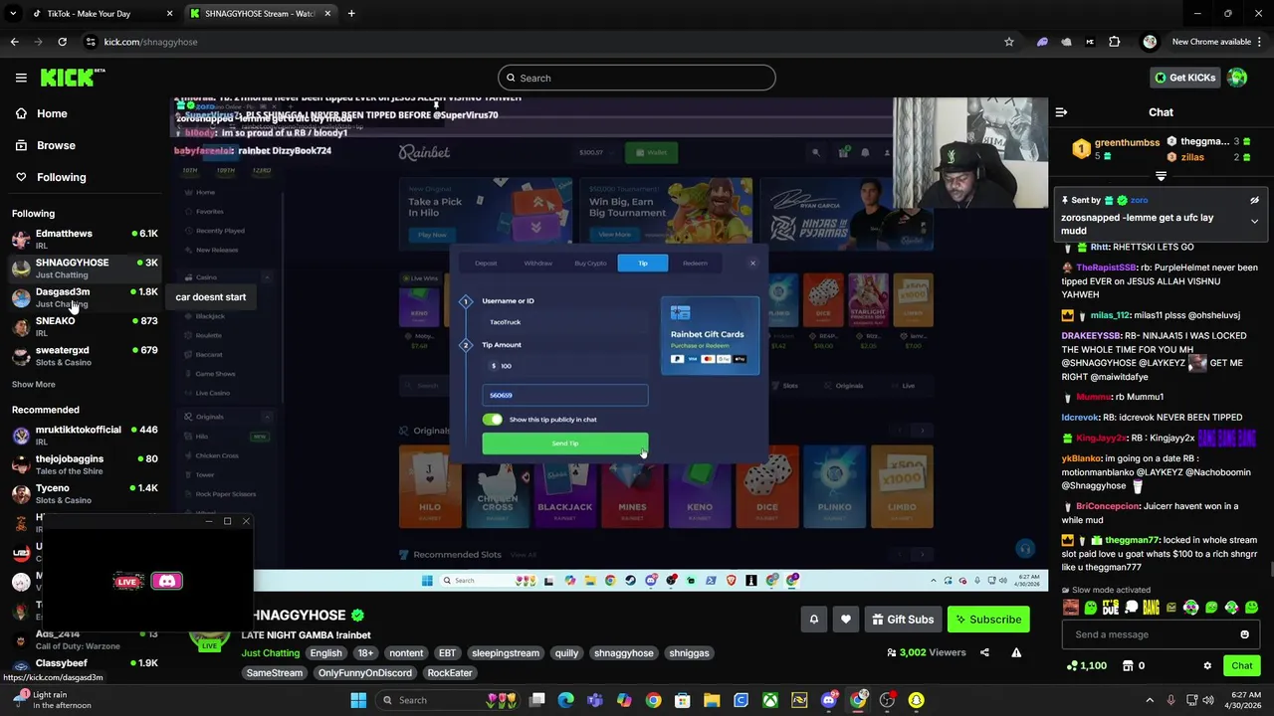Open File Explorer from taskbar
Screen dimensions: 1274x716
pos(712,700)
